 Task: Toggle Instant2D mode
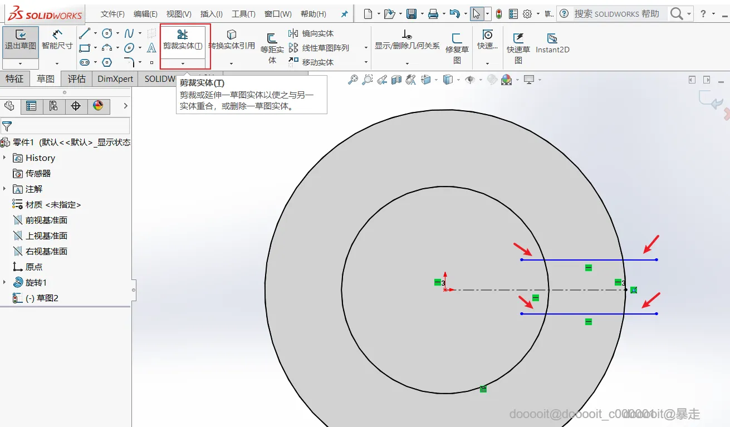552,43
